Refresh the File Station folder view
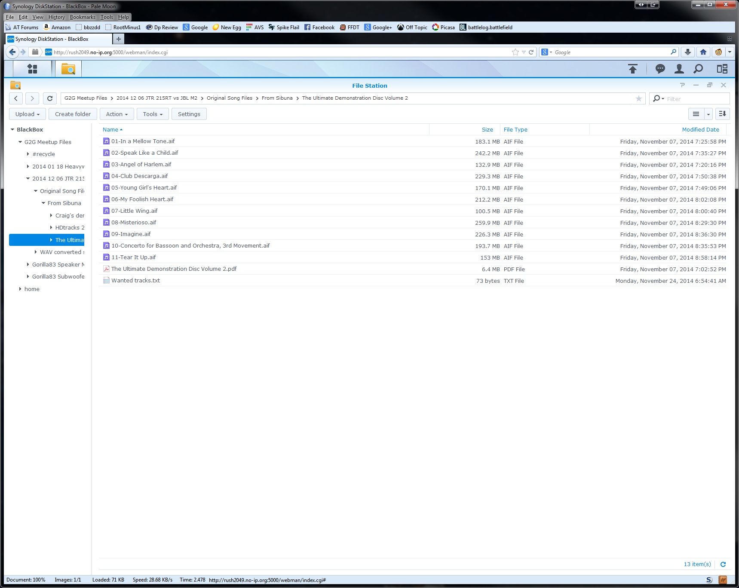The height and width of the screenshot is (588, 739). [50, 98]
